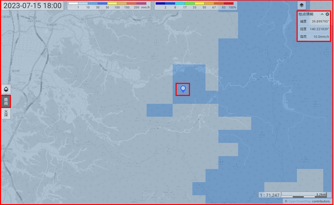Click the water droplet opacity icon

click(6, 89)
